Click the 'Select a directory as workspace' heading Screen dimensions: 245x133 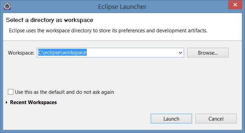click(49, 20)
